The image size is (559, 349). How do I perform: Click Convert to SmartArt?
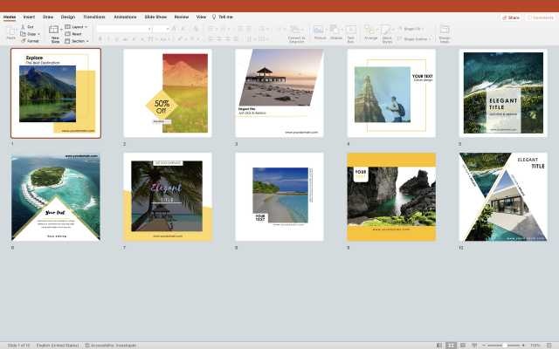[296, 31]
